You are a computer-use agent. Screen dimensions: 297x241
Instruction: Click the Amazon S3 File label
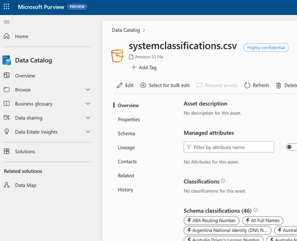(x=149, y=57)
